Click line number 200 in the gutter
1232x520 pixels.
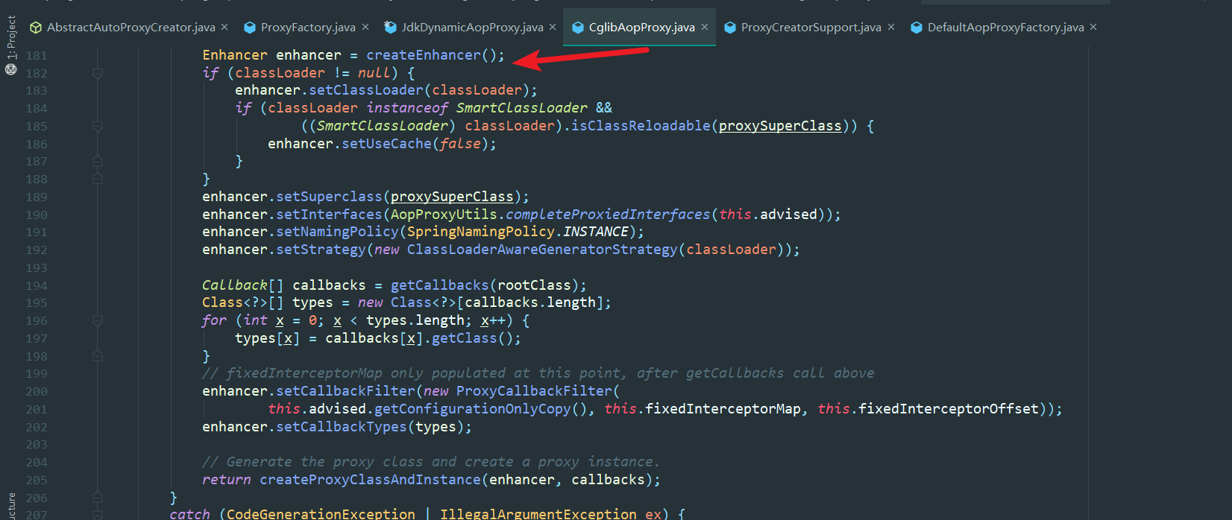tap(37, 392)
